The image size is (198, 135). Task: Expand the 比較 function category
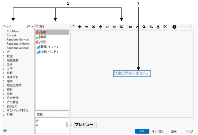[4, 73]
